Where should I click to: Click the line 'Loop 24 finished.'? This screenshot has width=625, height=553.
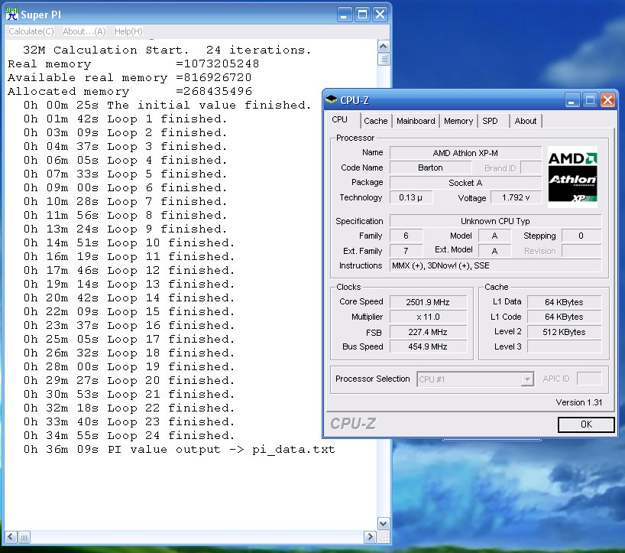point(129,435)
